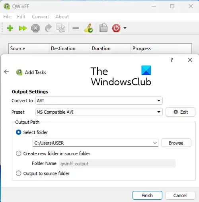Expand the Convert to AVI dropdown
Viewport: 199px width, 202px height.
pyautogui.click(x=99, y=101)
